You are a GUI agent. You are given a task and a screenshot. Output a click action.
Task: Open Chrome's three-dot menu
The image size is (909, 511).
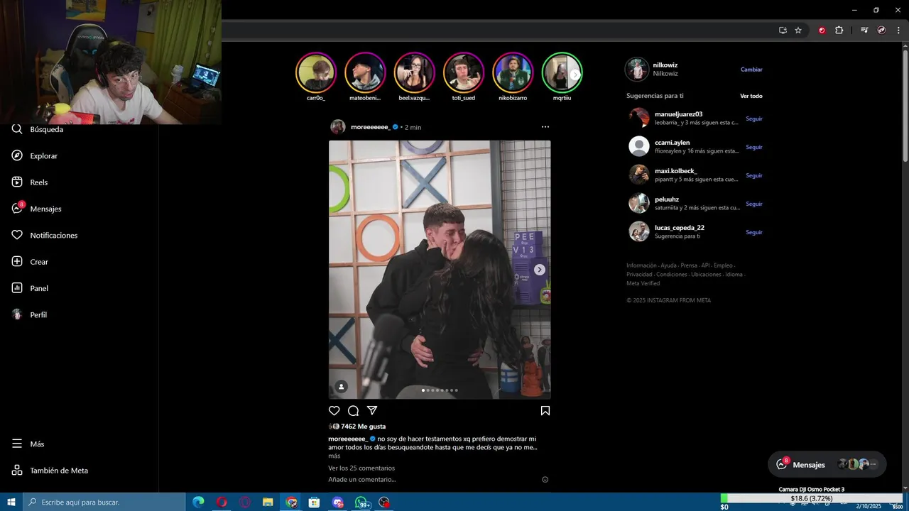(x=898, y=31)
